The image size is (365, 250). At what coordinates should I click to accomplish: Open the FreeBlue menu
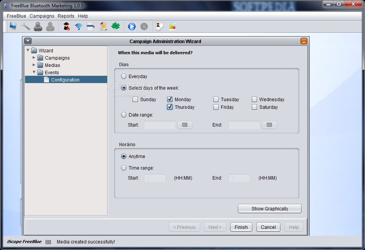(x=17, y=16)
